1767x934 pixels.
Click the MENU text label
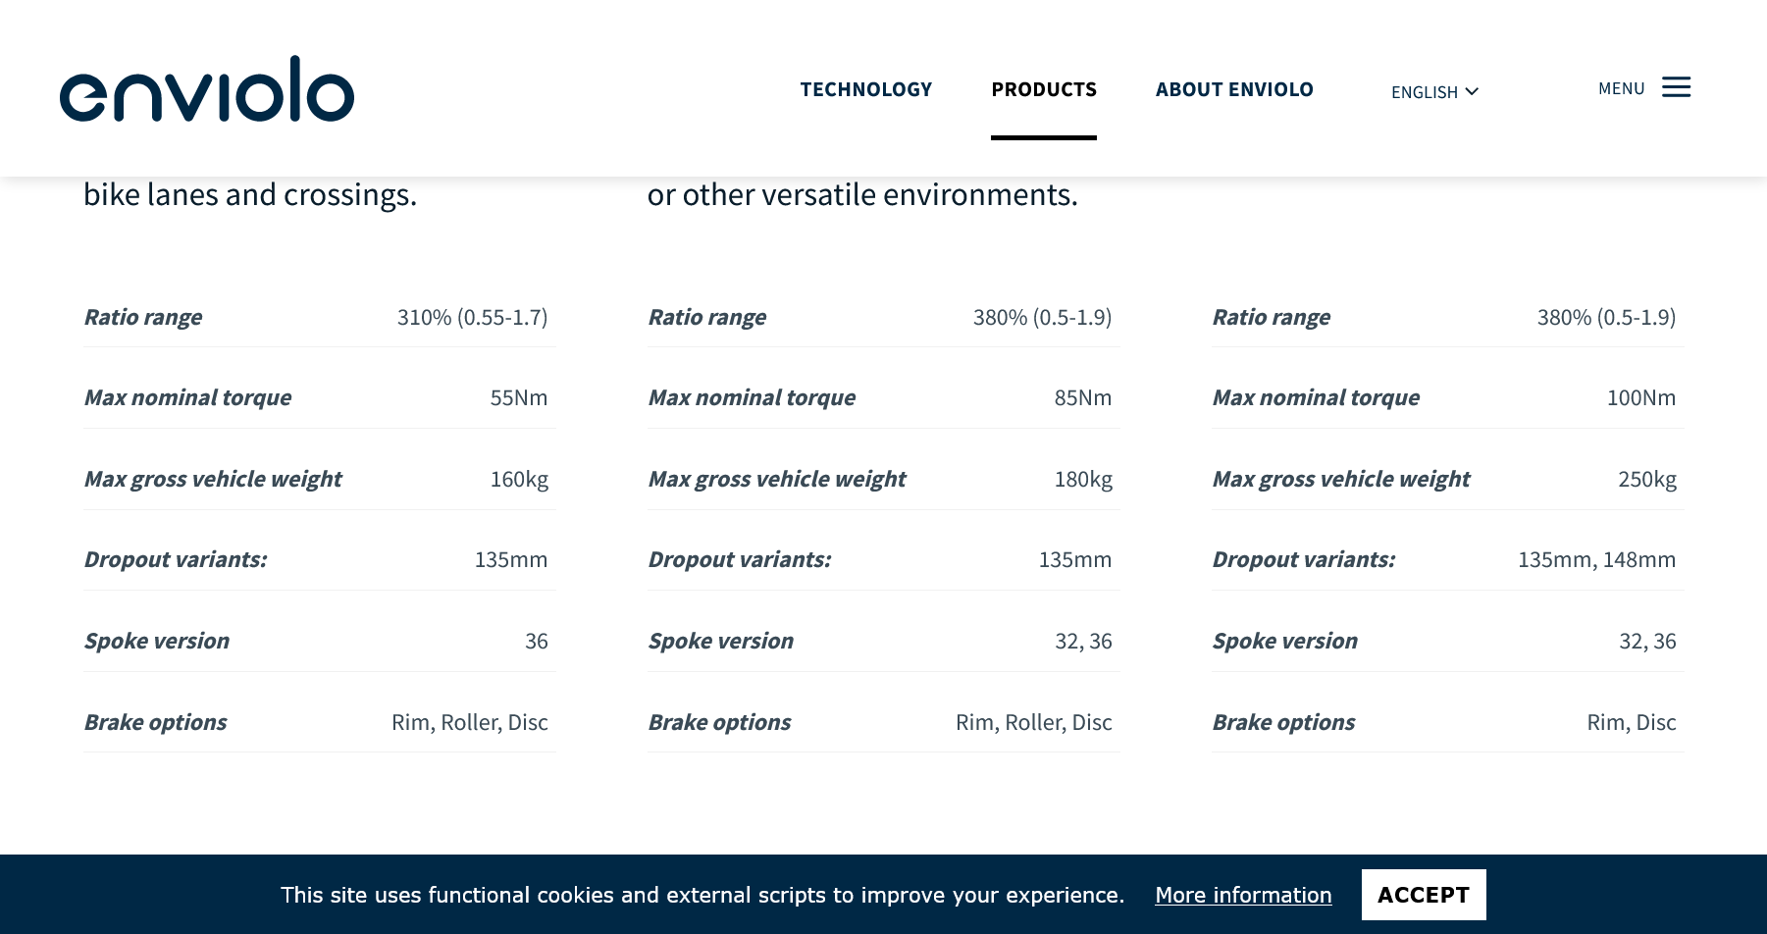[x=1621, y=88]
